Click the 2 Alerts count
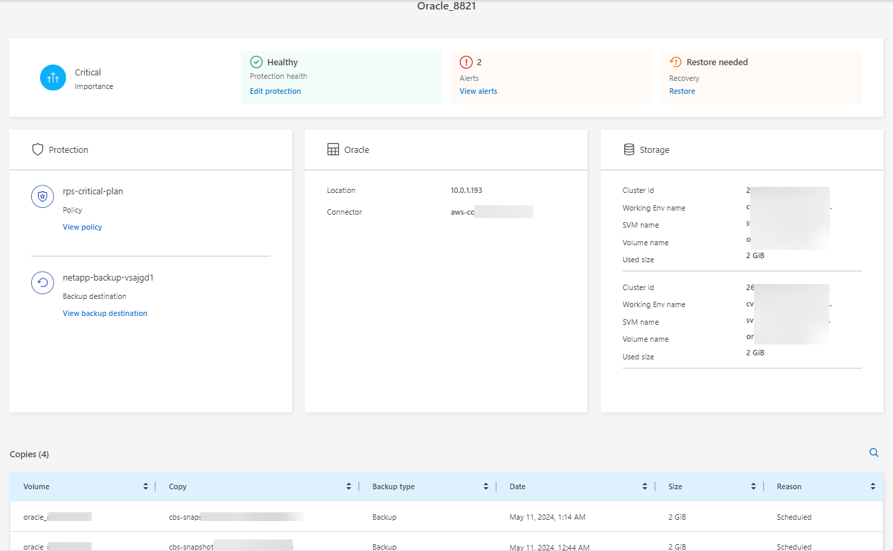Screen dimensions: 893x551 click(x=479, y=62)
